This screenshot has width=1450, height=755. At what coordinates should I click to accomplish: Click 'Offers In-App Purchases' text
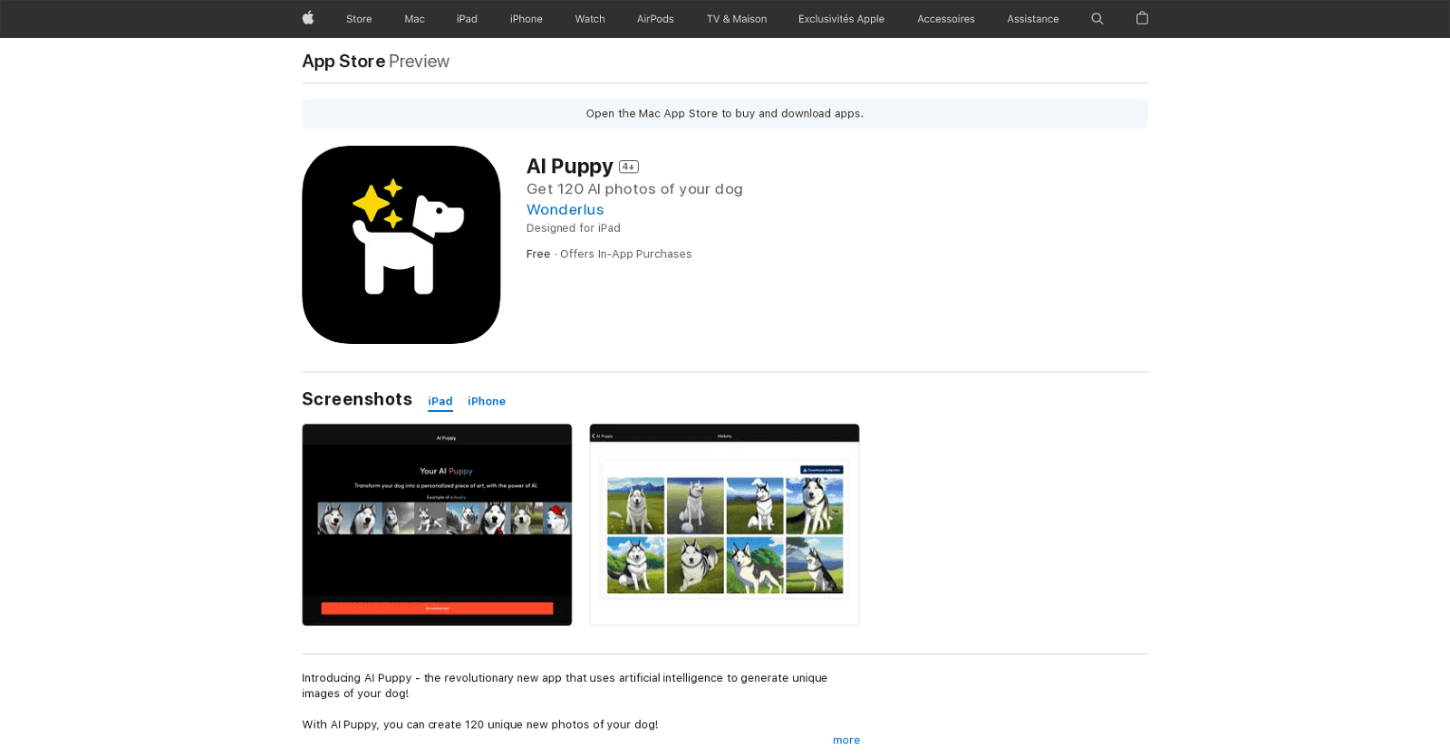point(626,254)
